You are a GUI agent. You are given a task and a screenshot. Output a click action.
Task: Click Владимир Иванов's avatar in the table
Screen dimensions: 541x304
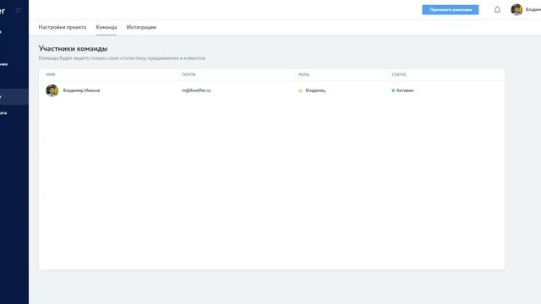click(x=52, y=90)
